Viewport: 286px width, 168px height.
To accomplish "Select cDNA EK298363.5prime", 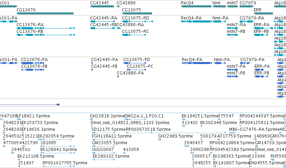I will click(231, 156).
